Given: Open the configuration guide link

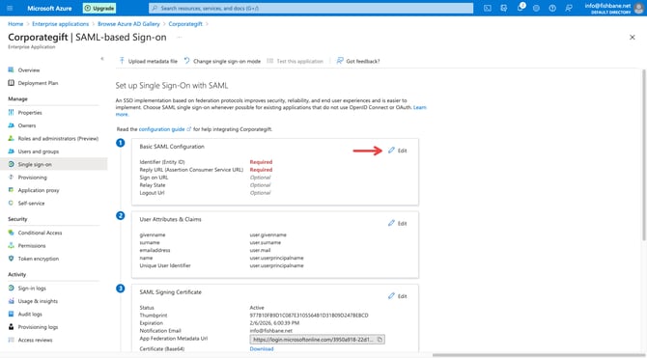Looking at the screenshot, I should 162,129.
